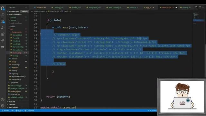
Task: Open the Manage gear icon
Action: tap(3, 106)
